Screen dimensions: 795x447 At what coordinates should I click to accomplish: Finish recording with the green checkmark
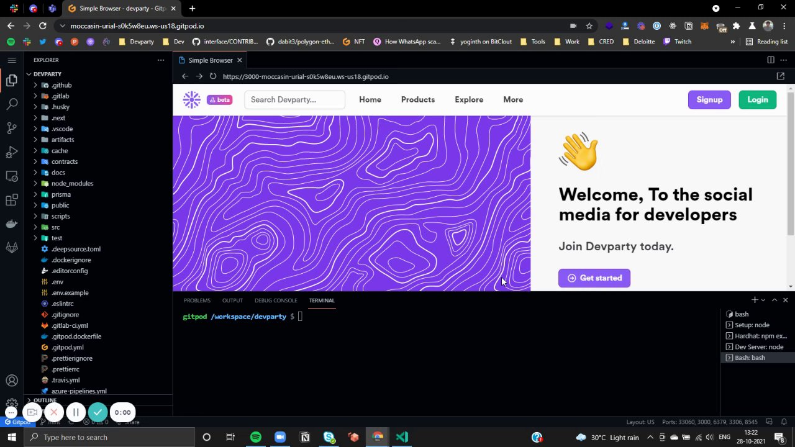tap(98, 412)
